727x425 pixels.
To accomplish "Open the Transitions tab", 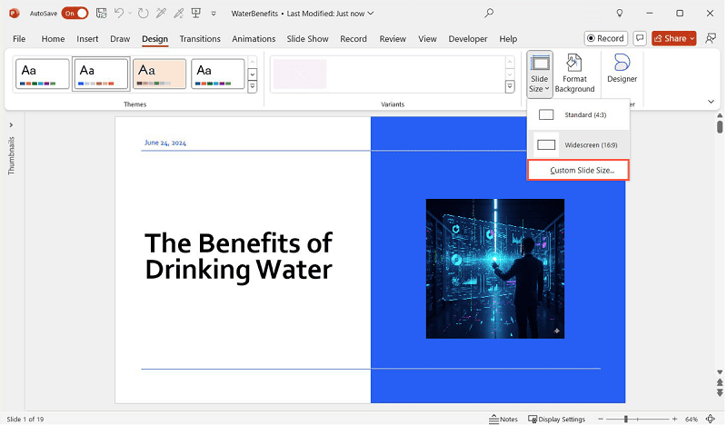I will pyautogui.click(x=200, y=39).
